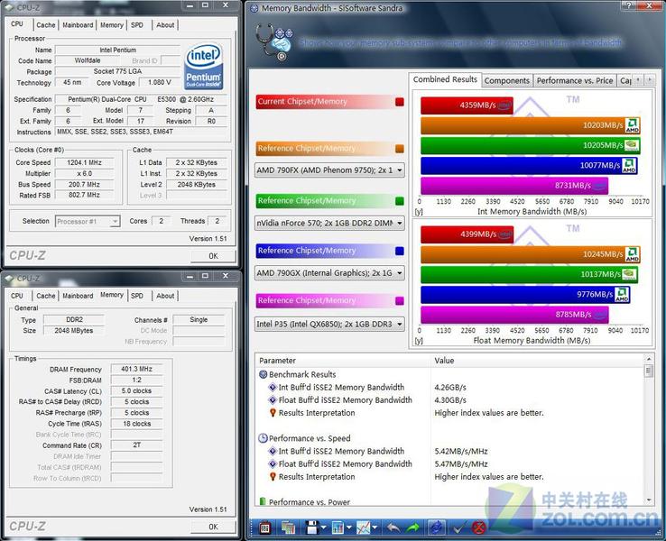Switch to the Components tab in Sandra
The height and width of the screenshot is (541, 666).
click(x=507, y=80)
